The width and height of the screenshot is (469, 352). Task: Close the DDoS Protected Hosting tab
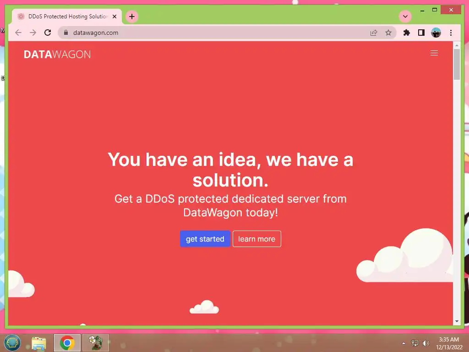(x=115, y=16)
